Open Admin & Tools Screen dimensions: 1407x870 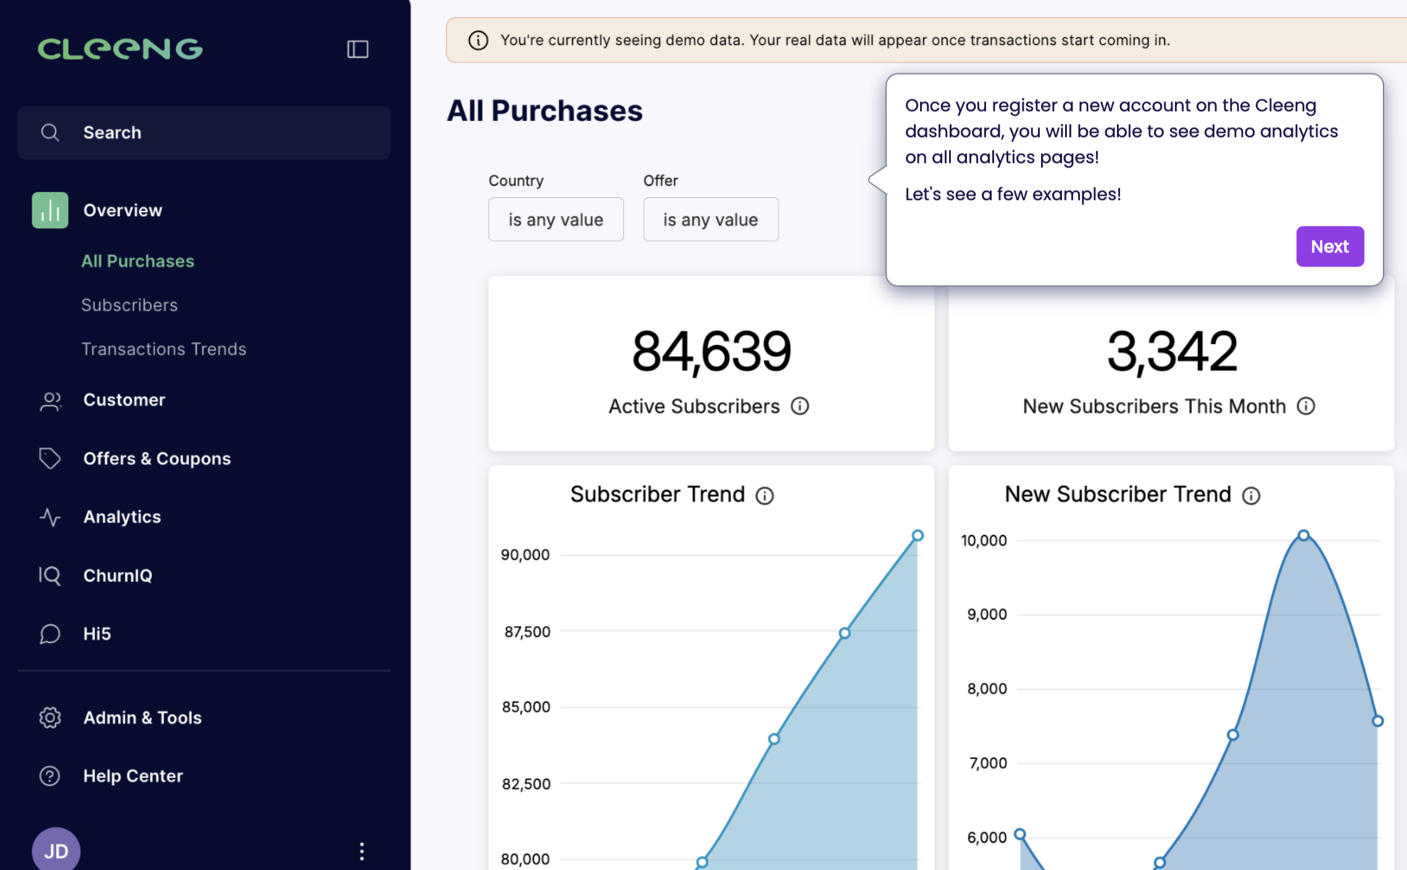143,718
